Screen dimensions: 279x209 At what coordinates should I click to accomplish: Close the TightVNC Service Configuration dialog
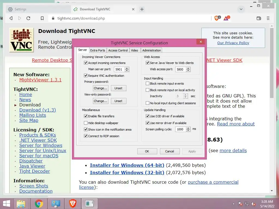201,42
